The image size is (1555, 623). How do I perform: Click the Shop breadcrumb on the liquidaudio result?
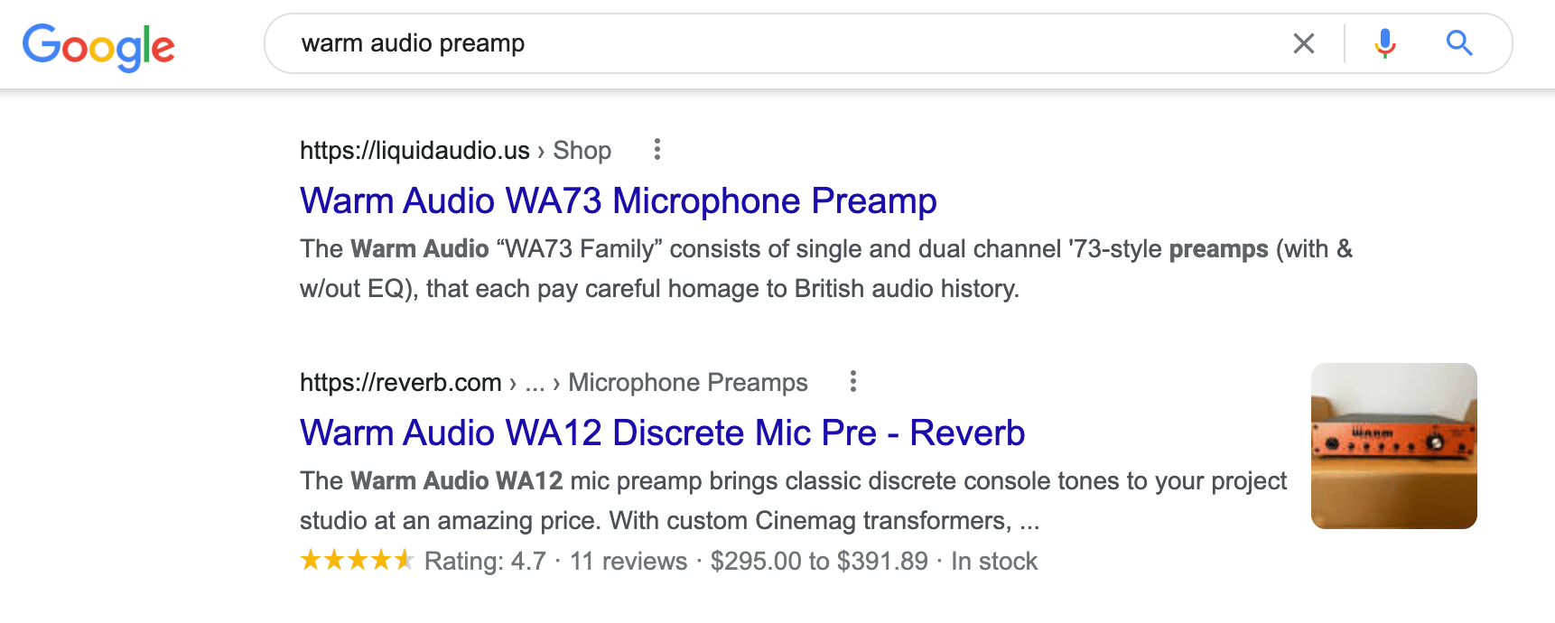582,150
